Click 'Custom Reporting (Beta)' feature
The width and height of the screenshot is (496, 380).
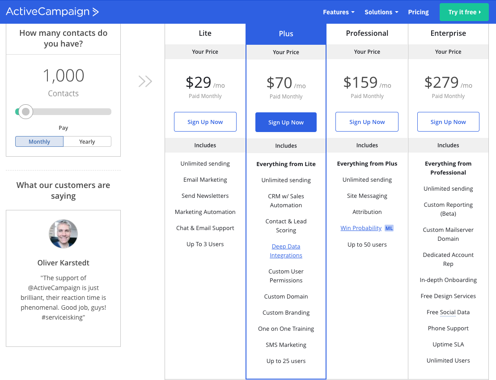point(448,209)
